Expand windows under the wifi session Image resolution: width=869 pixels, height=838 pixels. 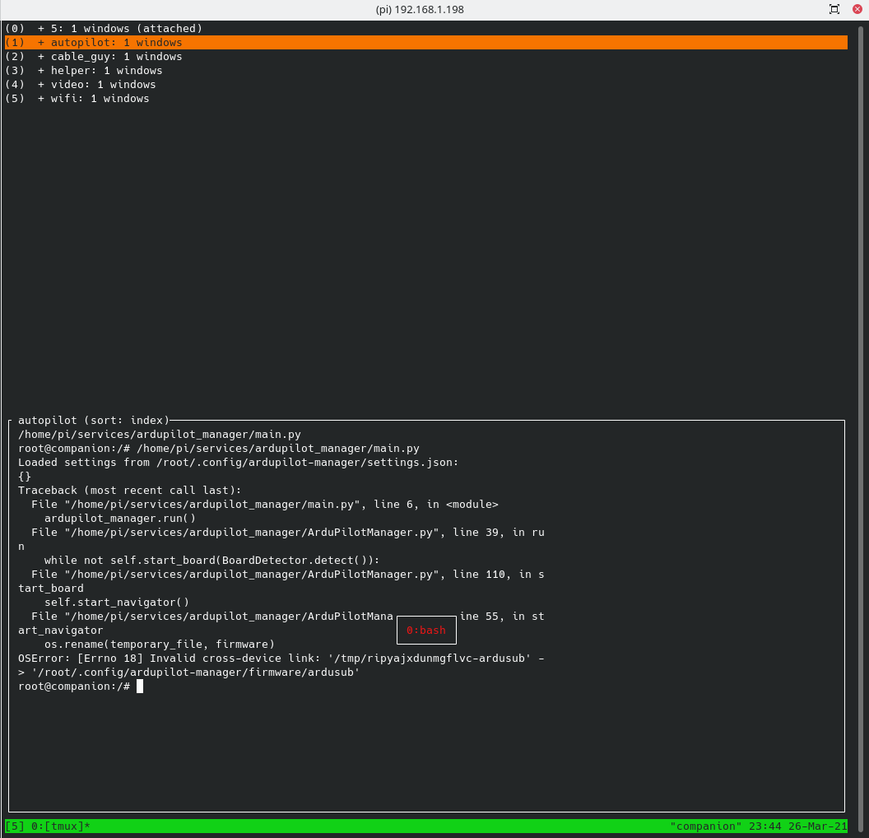pyautogui.click(x=39, y=98)
